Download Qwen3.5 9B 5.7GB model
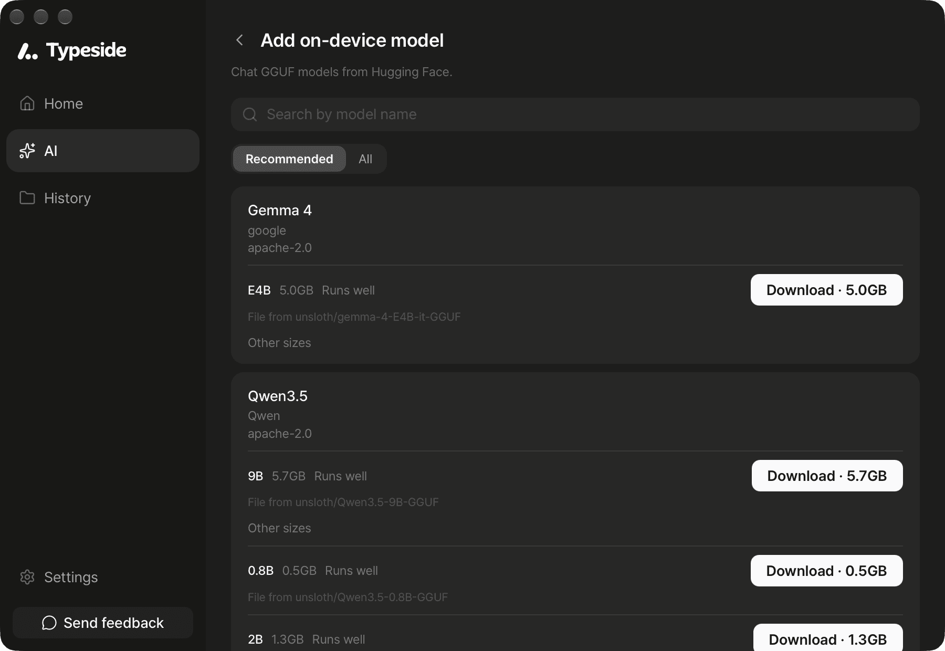 pyautogui.click(x=827, y=476)
